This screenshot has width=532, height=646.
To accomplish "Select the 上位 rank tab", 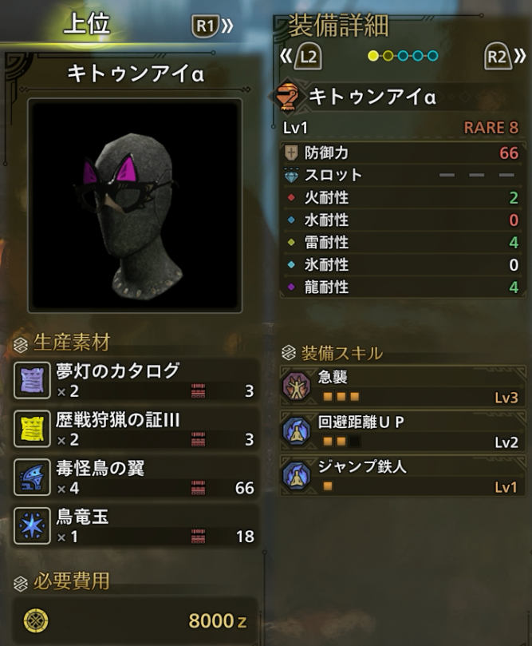I will pyautogui.click(x=86, y=23).
